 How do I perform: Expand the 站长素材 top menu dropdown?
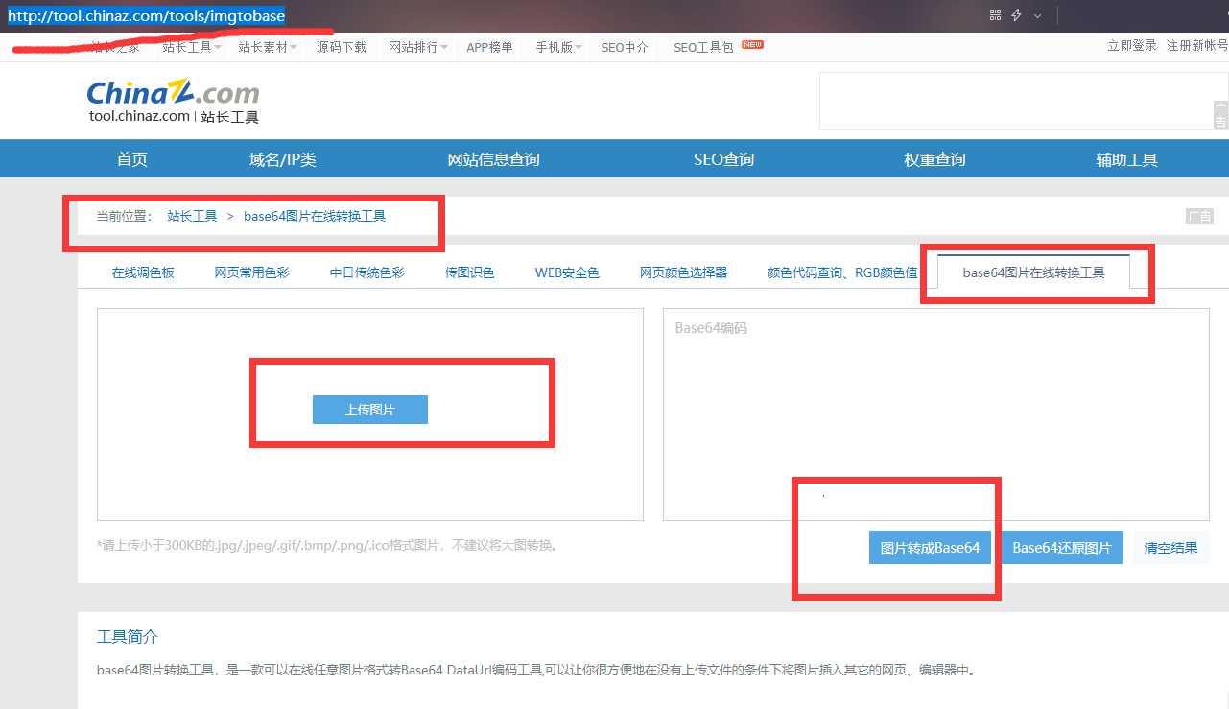tap(268, 47)
